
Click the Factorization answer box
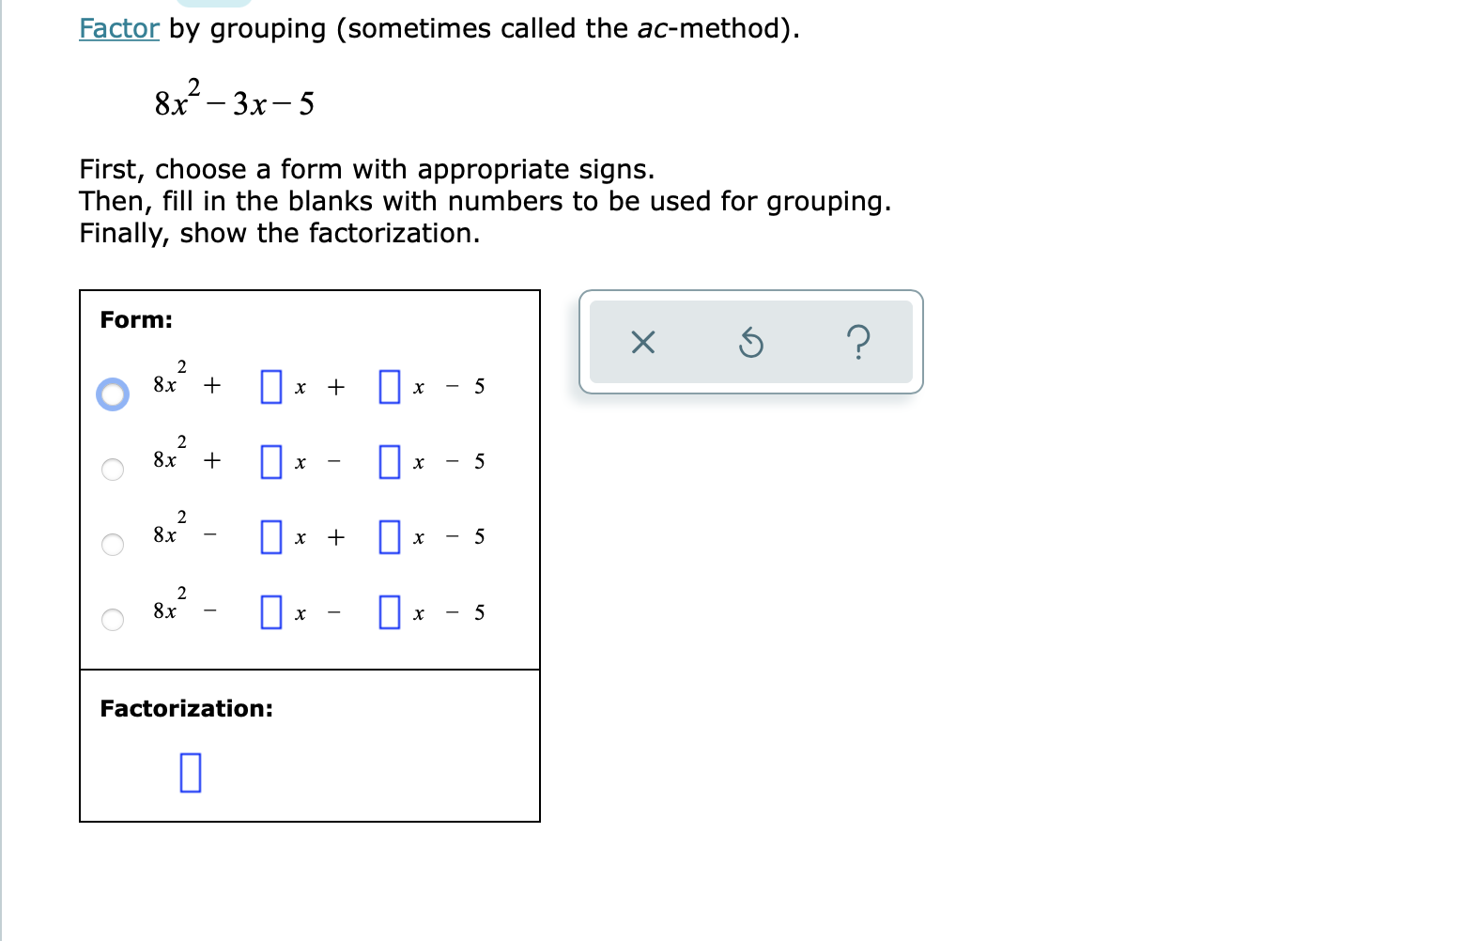[x=191, y=774]
